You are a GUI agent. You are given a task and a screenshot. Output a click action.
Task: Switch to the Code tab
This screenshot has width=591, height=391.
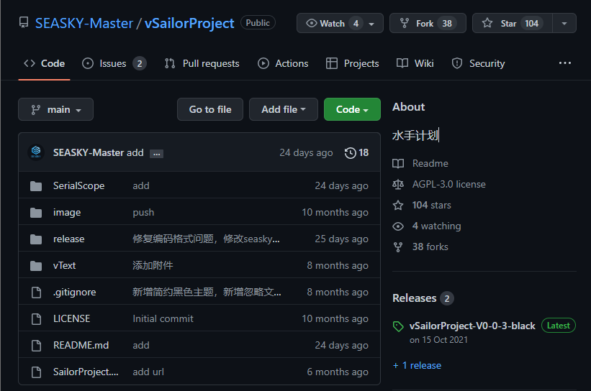[x=44, y=63]
